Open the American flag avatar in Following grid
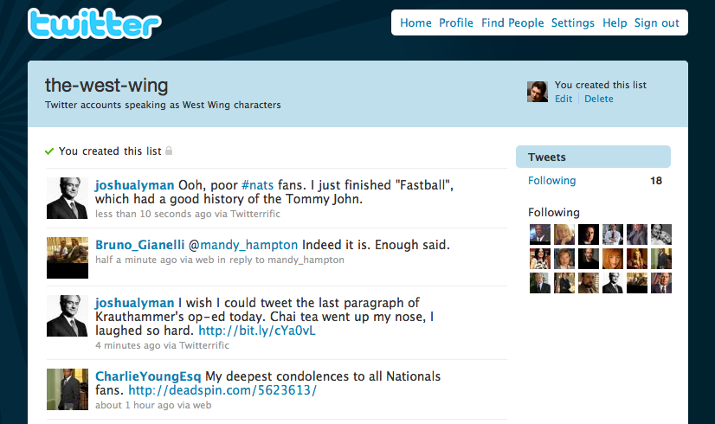Viewport: 715px width, 424px height. tap(661, 283)
